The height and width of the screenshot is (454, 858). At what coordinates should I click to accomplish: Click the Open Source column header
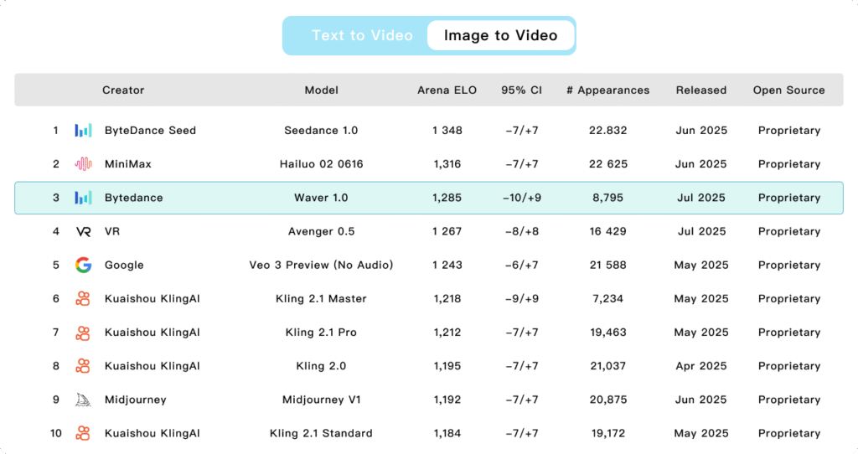[788, 90]
